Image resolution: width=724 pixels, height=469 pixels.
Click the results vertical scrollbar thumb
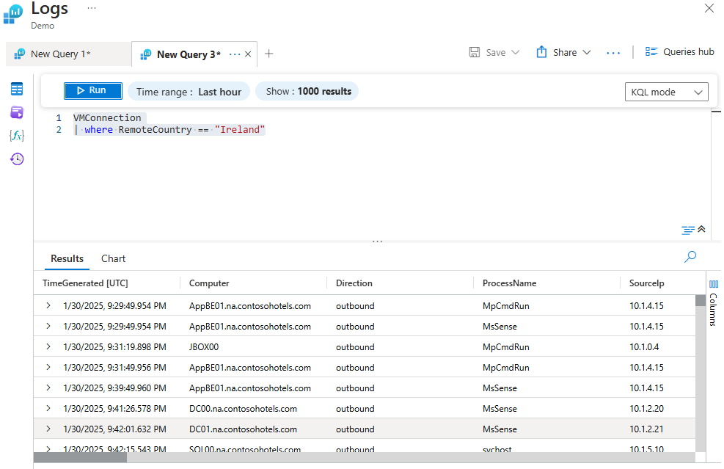click(x=701, y=300)
